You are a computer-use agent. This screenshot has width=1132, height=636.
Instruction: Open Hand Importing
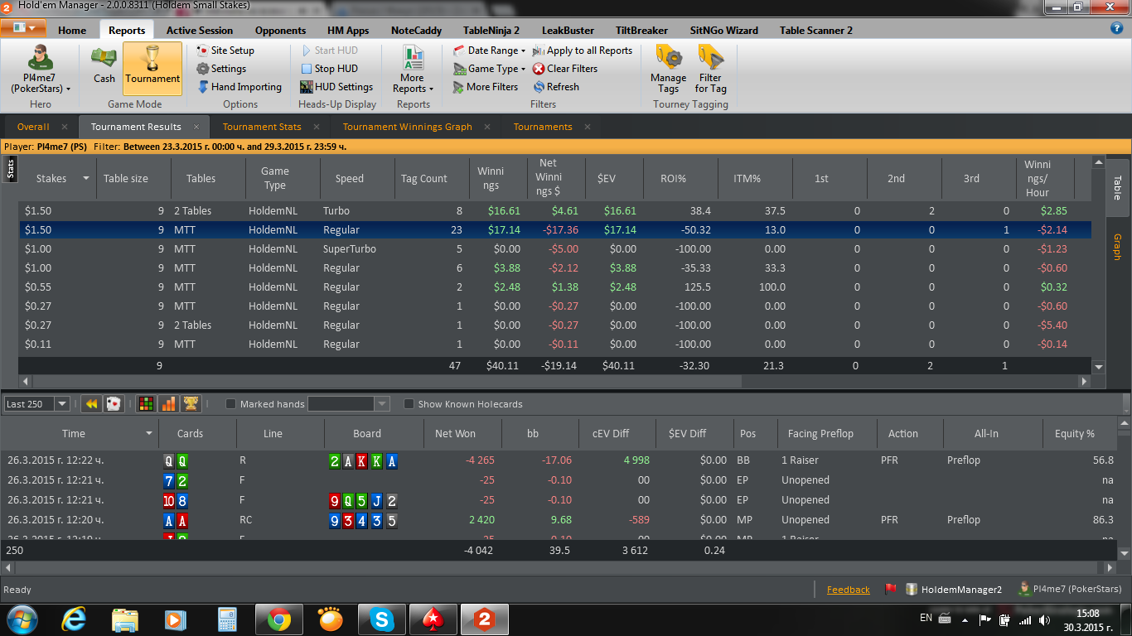pos(239,87)
